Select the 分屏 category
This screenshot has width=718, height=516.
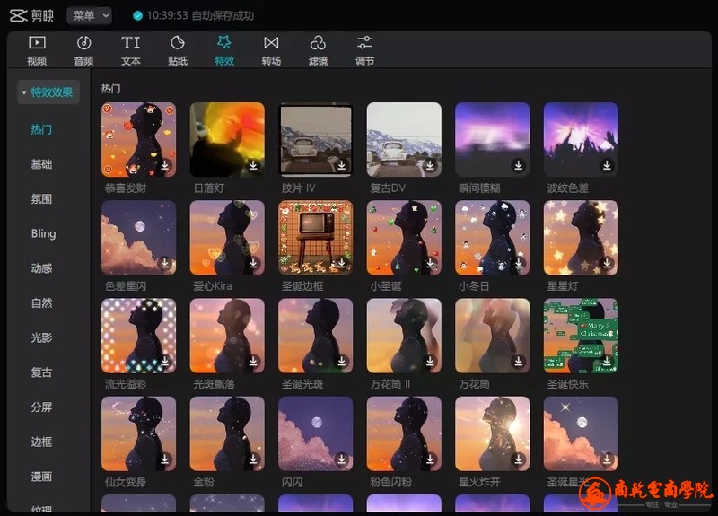tap(41, 407)
